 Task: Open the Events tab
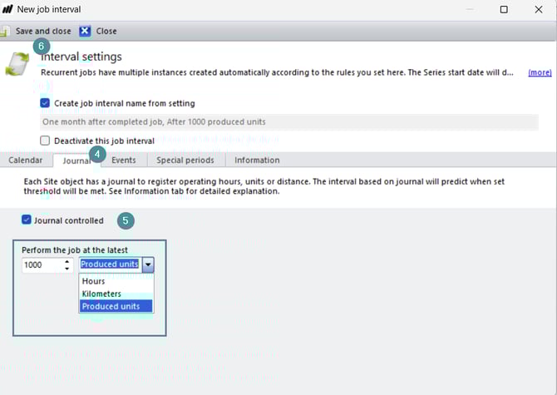tap(124, 160)
